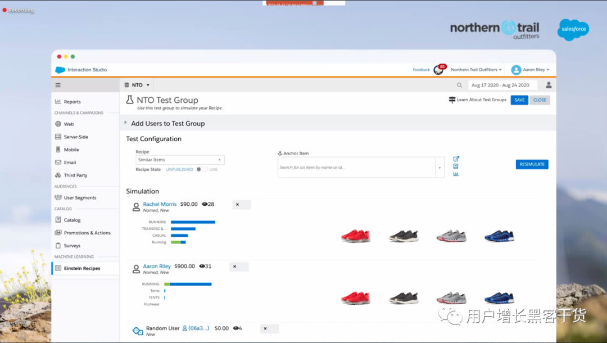Click the Salesforce cloud logo in header
607x343 pixels.
[x=60, y=70]
